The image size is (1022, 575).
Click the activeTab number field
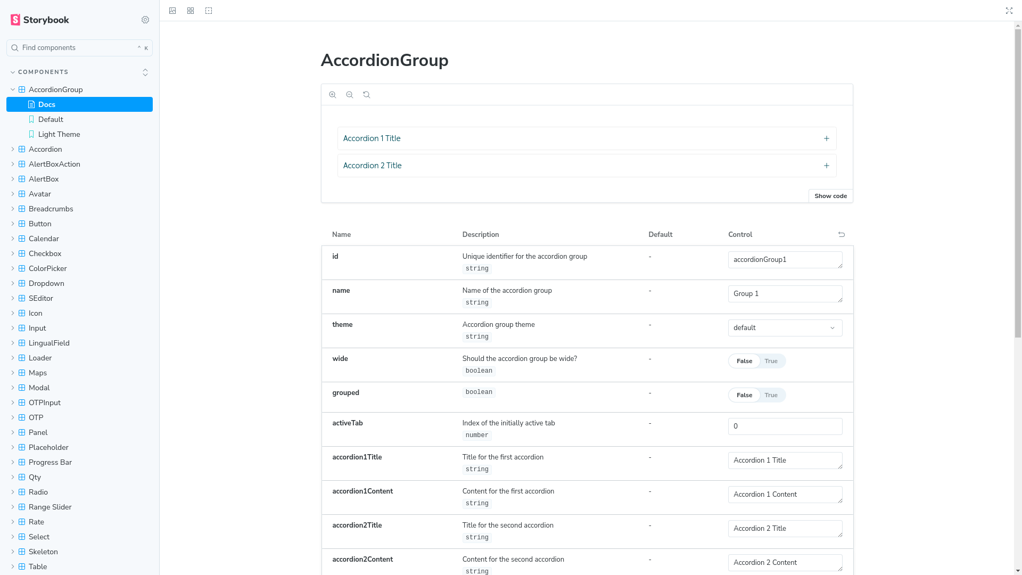(x=785, y=426)
